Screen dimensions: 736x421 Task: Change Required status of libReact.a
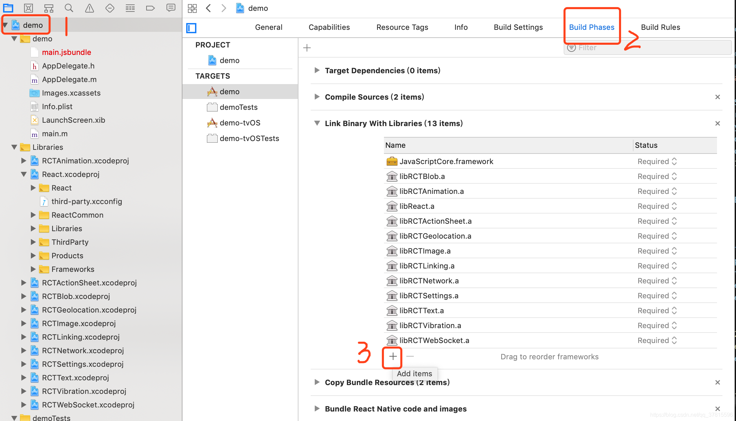pyautogui.click(x=657, y=206)
